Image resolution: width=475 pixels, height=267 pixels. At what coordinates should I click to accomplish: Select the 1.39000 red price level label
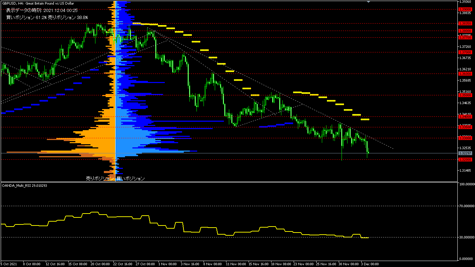click(465, 9)
